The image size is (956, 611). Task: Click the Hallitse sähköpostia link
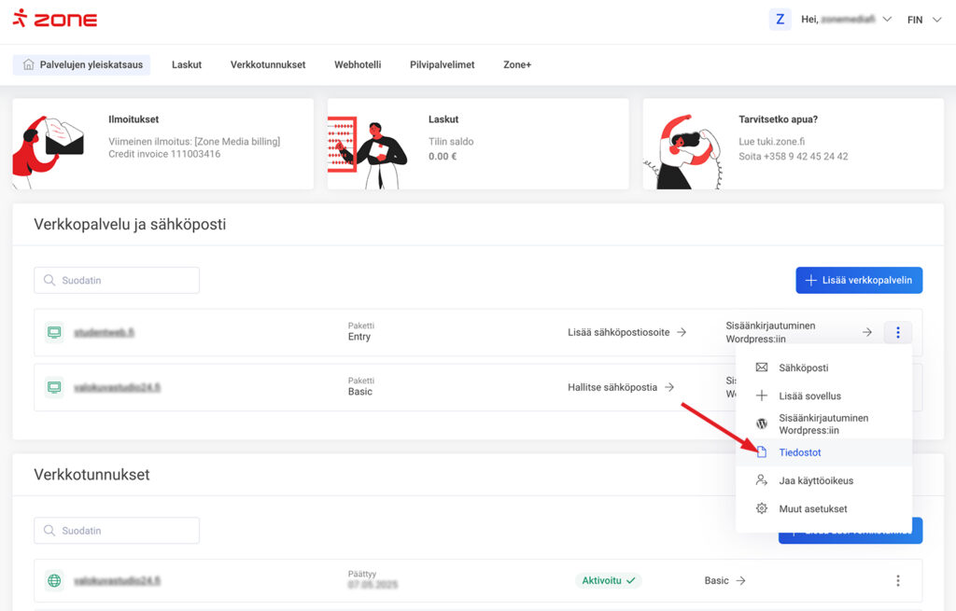(x=621, y=387)
